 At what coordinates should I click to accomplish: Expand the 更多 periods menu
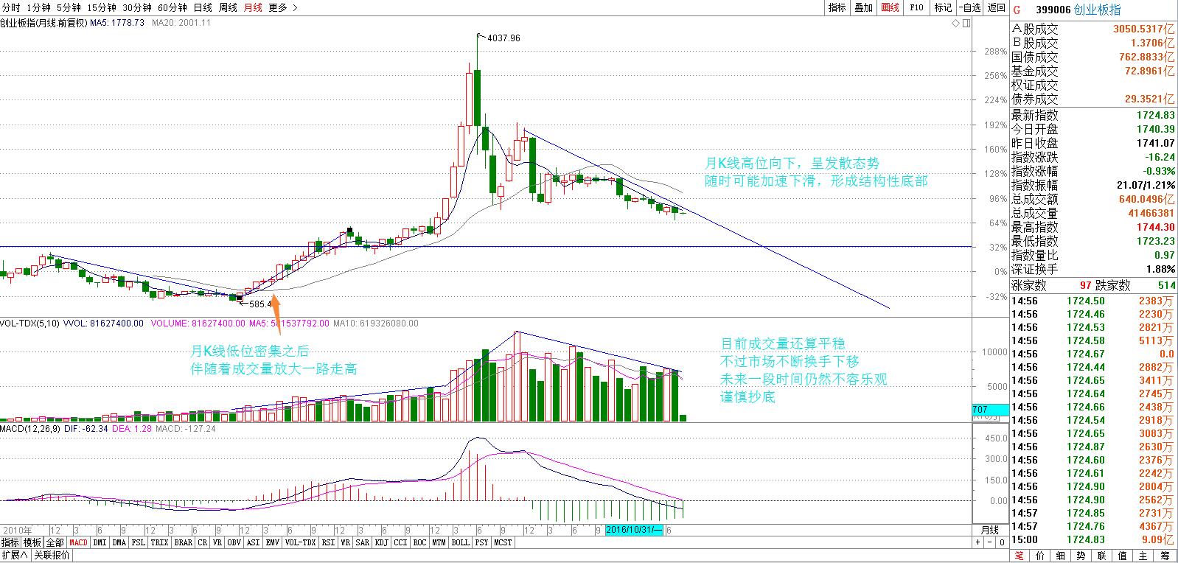(283, 7)
